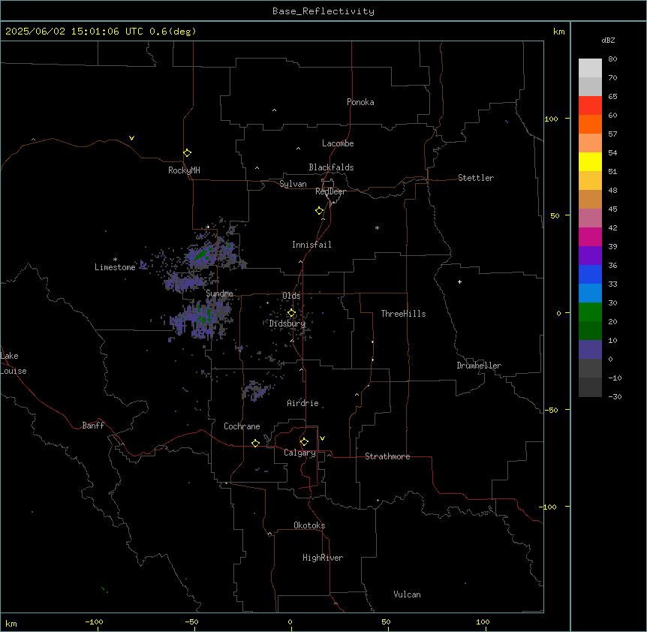The width and height of the screenshot is (647, 632).
Task: Click the white asterisk marker above Limestone
Action: click(x=115, y=259)
